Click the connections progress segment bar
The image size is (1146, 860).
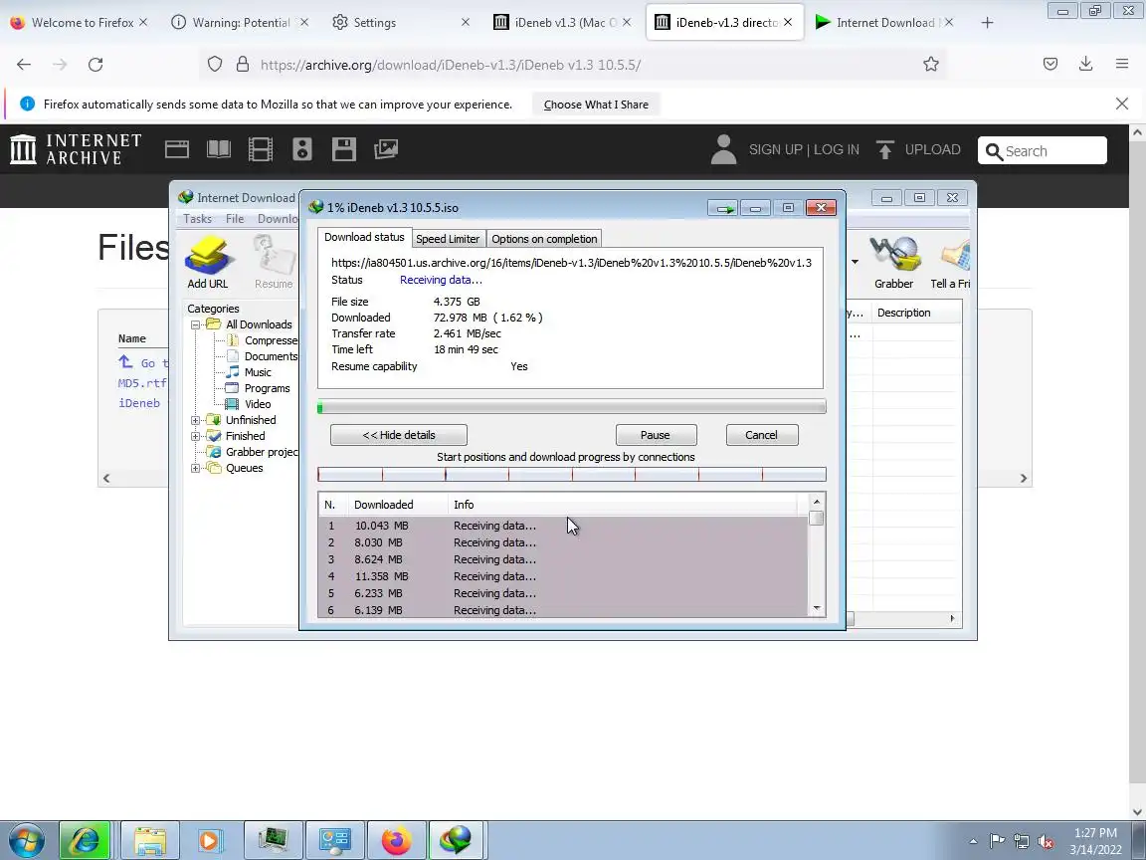click(x=572, y=475)
